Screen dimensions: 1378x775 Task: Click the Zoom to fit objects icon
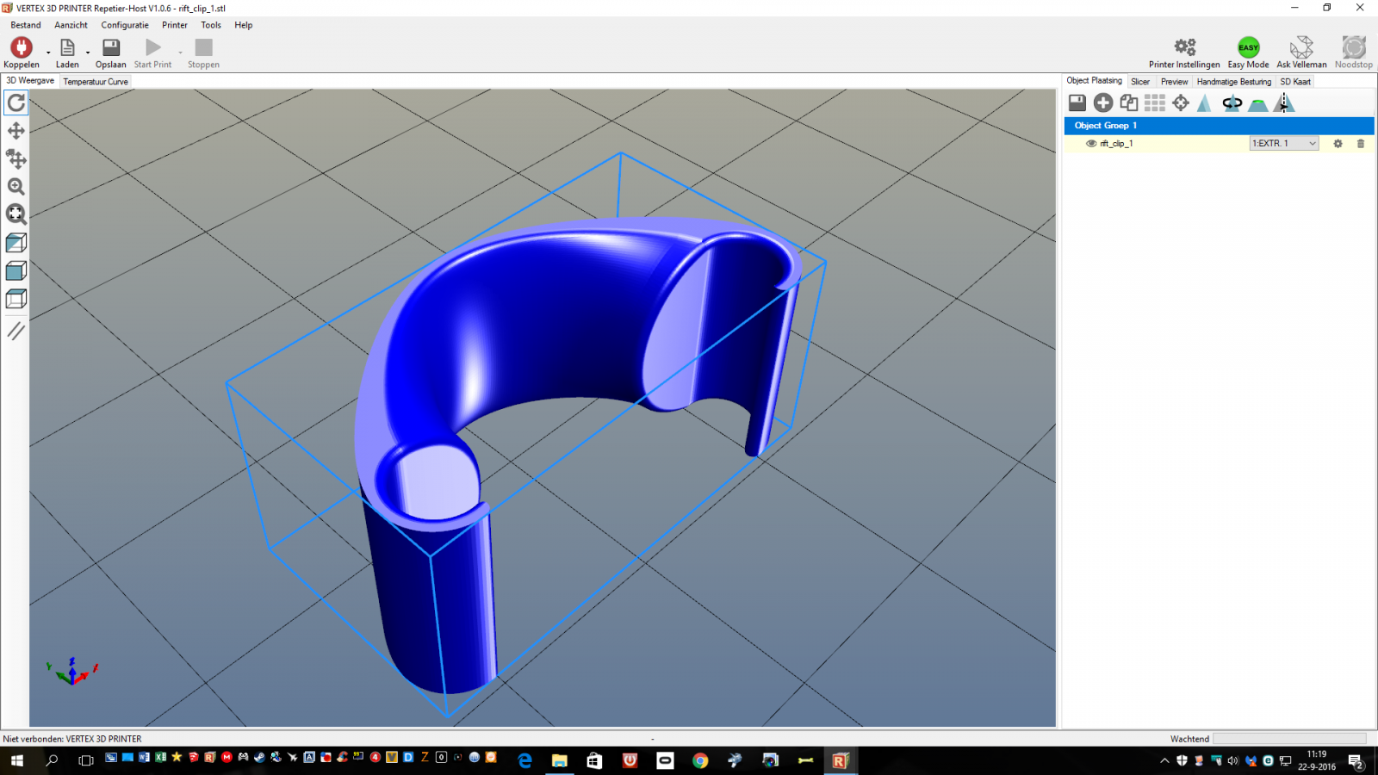[16, 214]
